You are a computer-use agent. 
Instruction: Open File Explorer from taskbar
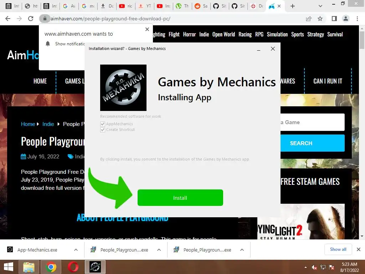coord(29,267)
